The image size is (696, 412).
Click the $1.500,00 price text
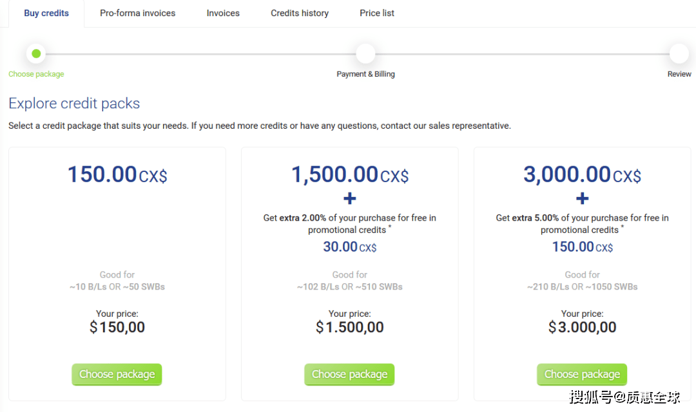coord(350,327)
